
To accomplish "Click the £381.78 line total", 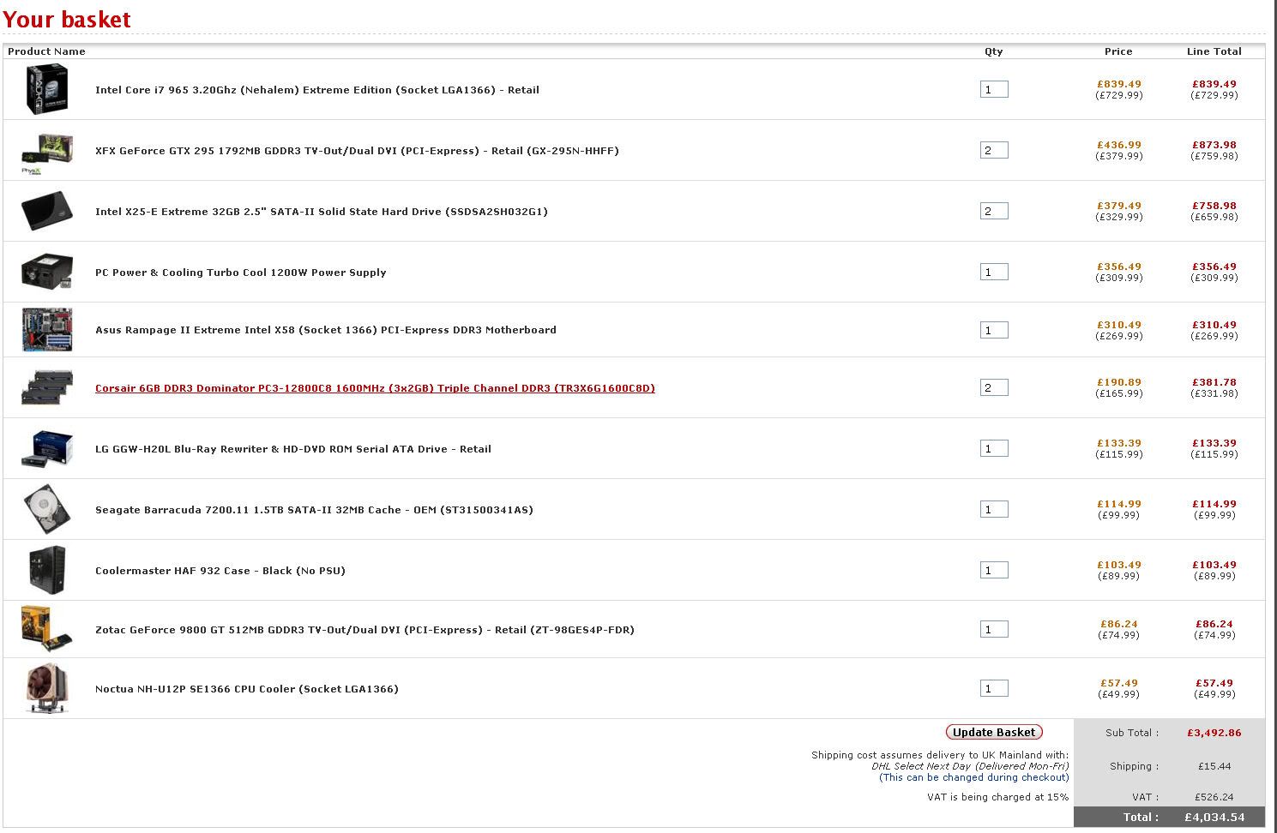I will pos(1214,382).
